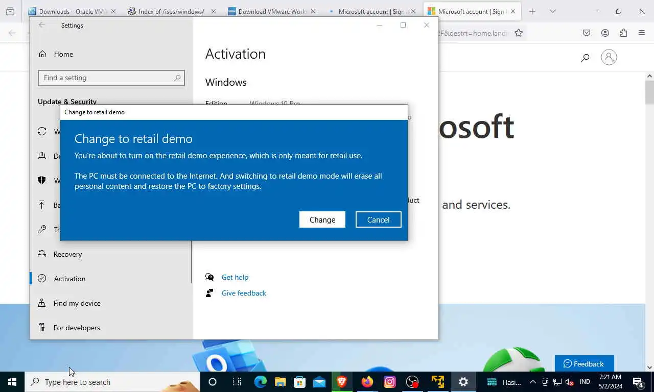Click search magnifier on Microsoft page

tap(585, 58)
